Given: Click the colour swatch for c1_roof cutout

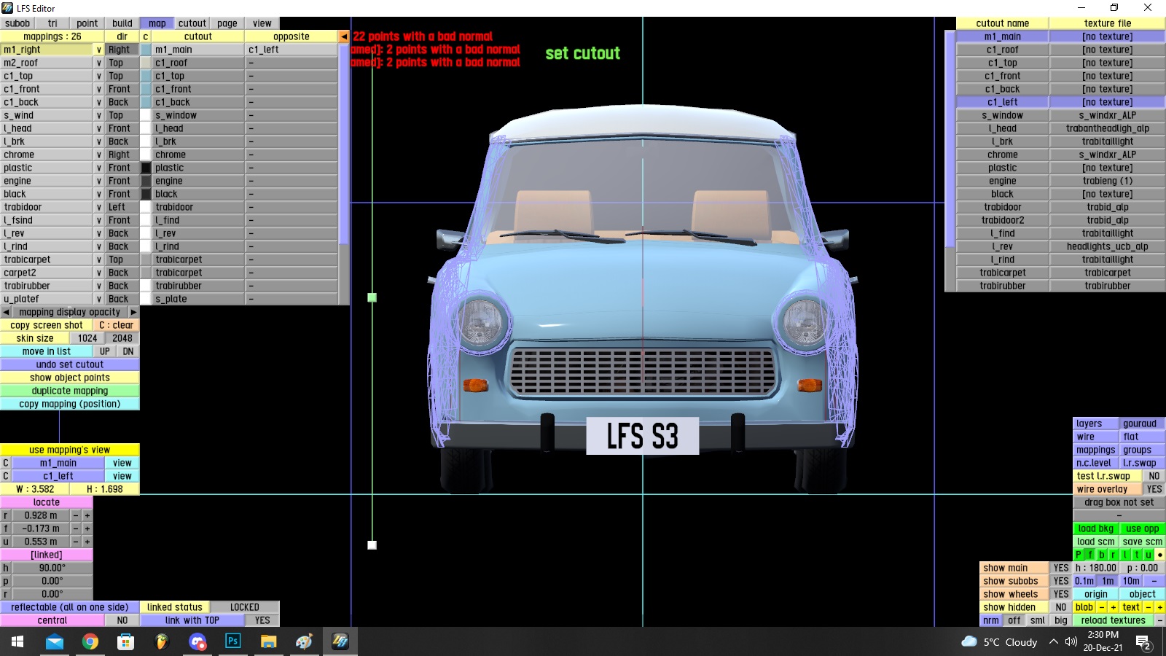Looking at the screenshot, I should [146, 63].
